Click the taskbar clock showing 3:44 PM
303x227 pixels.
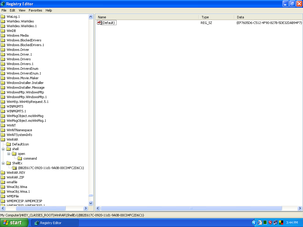coord(292,223)
